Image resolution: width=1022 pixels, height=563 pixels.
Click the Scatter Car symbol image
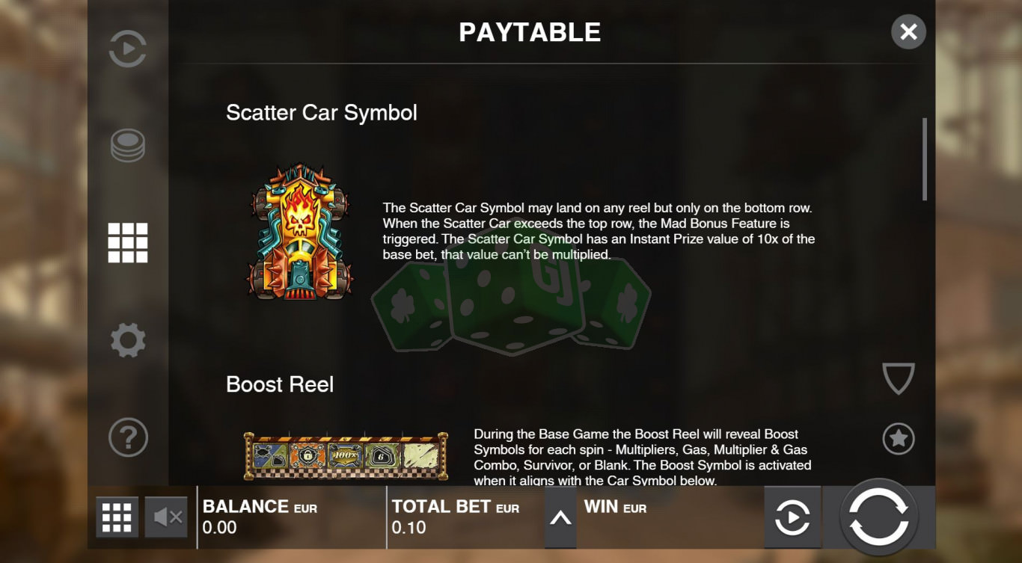300,232
